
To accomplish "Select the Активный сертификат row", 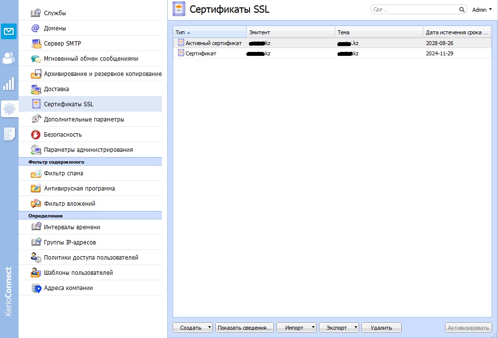I will 213,43.
